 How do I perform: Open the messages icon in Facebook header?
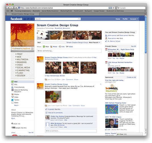(x=28, y=19)
